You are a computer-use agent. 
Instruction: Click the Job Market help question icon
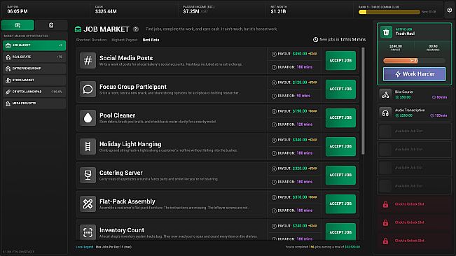tap(136, 29)
